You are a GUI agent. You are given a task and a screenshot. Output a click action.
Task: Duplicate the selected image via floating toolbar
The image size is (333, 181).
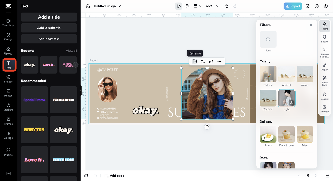[x=211, y=62]
